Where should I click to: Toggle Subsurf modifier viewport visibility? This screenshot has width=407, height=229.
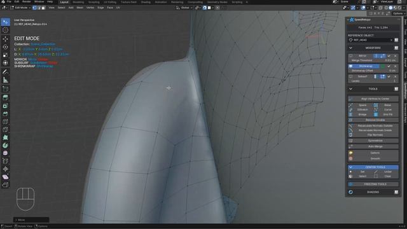click(350, 76)
